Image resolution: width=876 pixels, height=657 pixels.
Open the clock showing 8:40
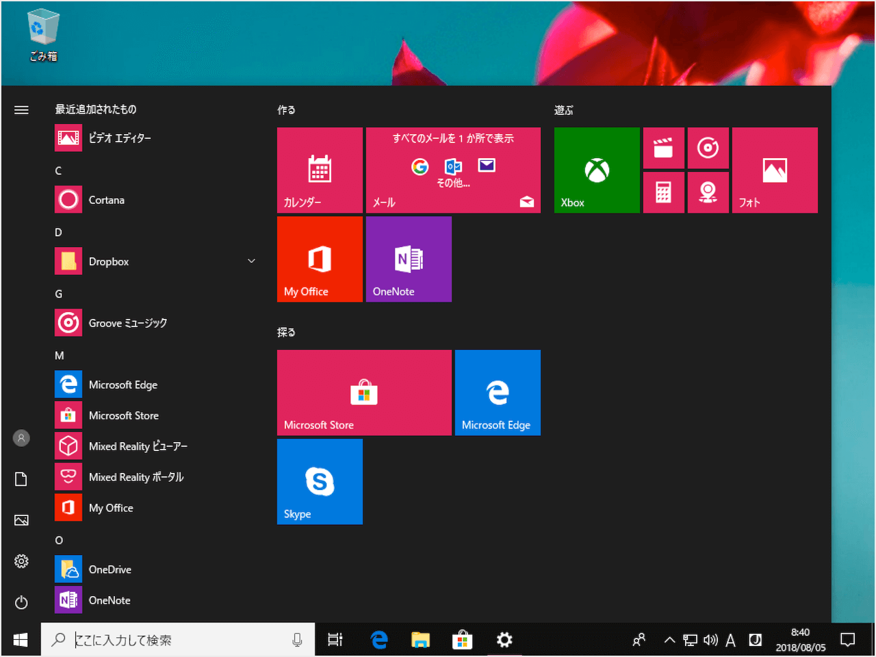[800, 640]
